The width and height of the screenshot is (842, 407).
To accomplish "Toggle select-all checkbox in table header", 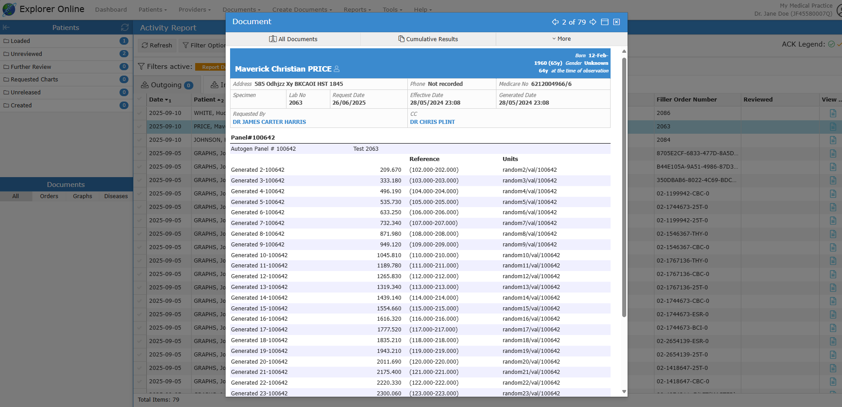I will 140,100.
